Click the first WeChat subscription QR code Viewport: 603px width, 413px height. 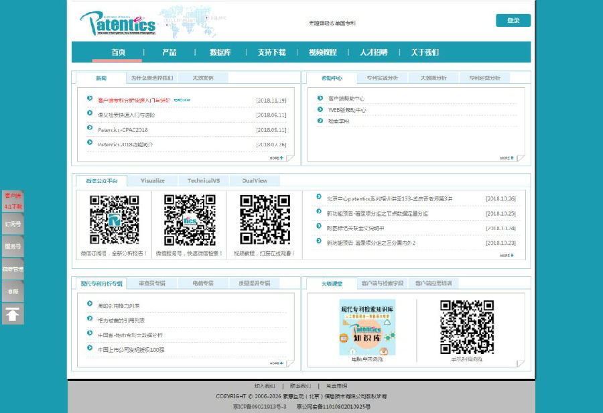point(114,219)
